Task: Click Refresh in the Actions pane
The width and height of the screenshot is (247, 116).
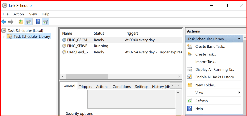Action: [x=201, y=101]
